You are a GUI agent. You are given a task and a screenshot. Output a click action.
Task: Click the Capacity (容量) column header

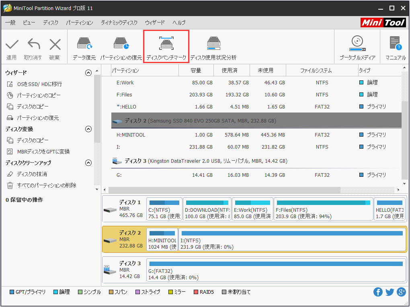196,70
